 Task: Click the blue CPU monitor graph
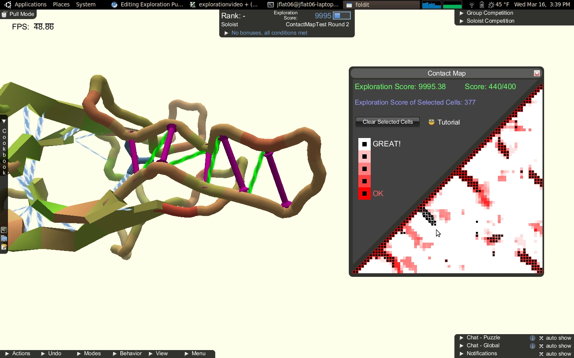(x=432, y=5)
